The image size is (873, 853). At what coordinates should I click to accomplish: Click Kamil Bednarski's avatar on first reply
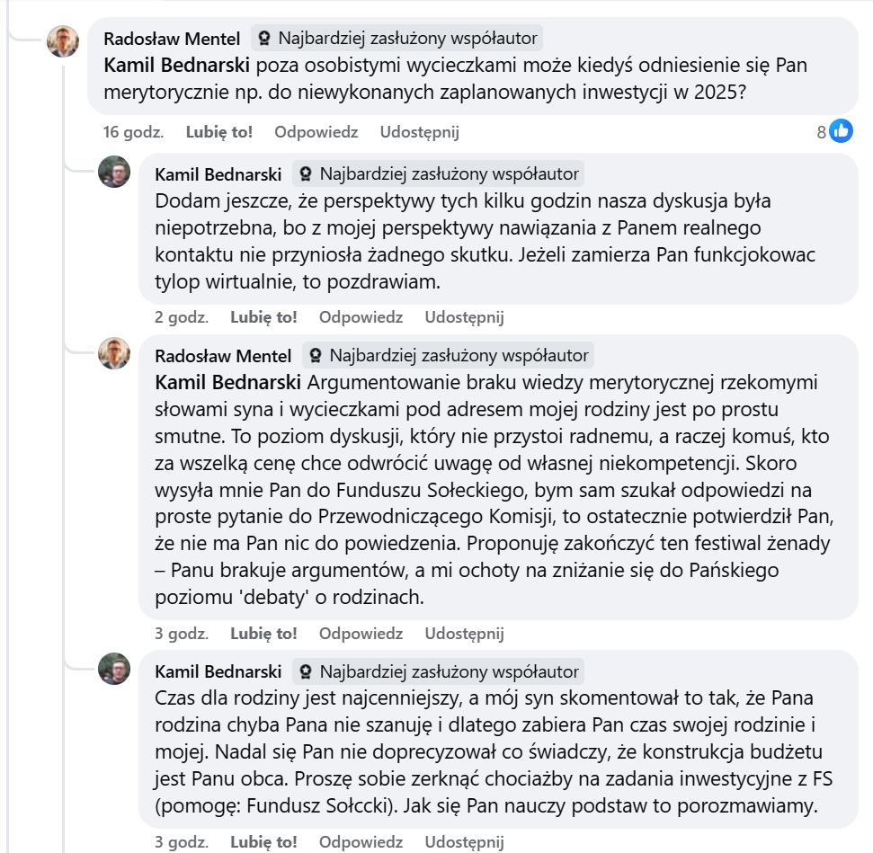(114, 172)
